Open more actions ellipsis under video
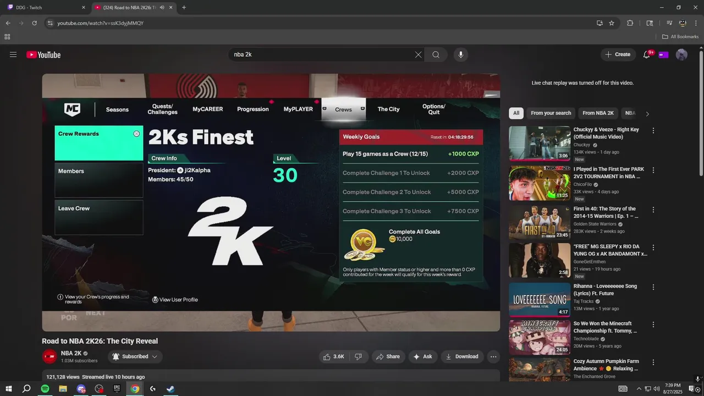Viewport: 704px width, 396px height. pyautogui.click(x=493, y=356)
